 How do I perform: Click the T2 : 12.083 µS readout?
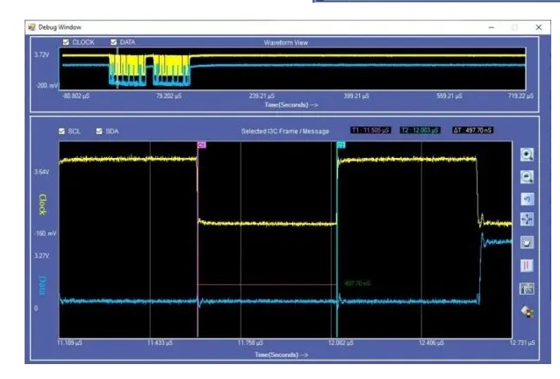click(420, 130)
